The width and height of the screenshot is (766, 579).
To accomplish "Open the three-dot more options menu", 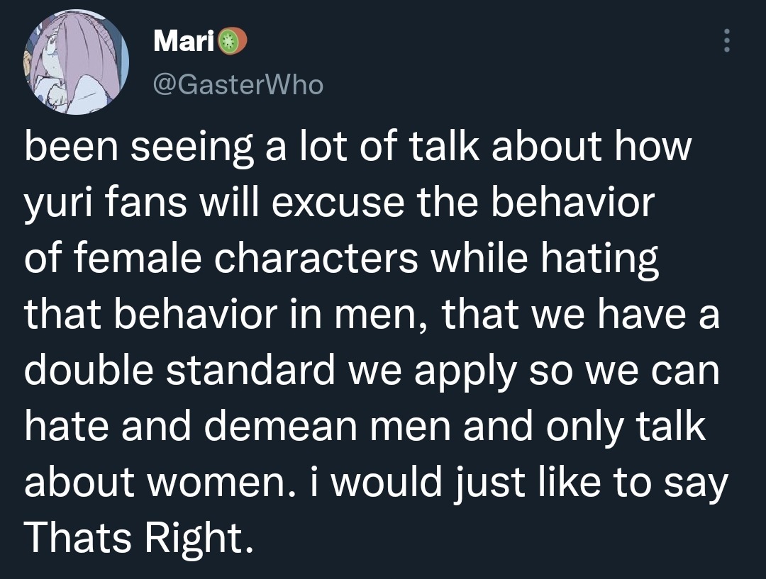I will click(726, 41).
